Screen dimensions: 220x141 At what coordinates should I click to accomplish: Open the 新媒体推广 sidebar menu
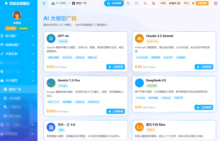pyautogui.click(x=19, y=45)
